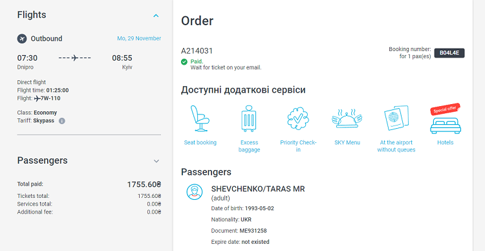Open the SKY Menu dish icon
This screenshot has height=251, width=485.
pyautogui.click(x=347, y=118)
